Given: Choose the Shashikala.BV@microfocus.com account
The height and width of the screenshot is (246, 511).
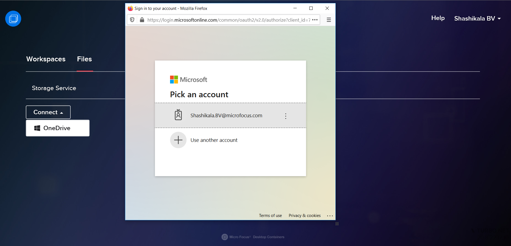Looking at the screenshot, I should tap(230, 115).
